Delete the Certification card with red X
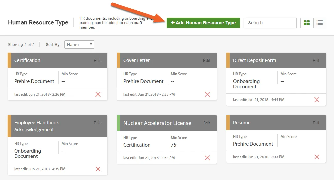 pyautogui.click(x=98, y=94)
